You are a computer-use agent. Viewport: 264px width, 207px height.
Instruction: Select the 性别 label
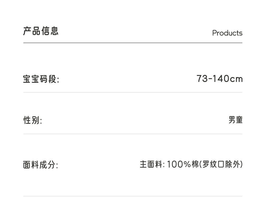(x=32, y=120)
